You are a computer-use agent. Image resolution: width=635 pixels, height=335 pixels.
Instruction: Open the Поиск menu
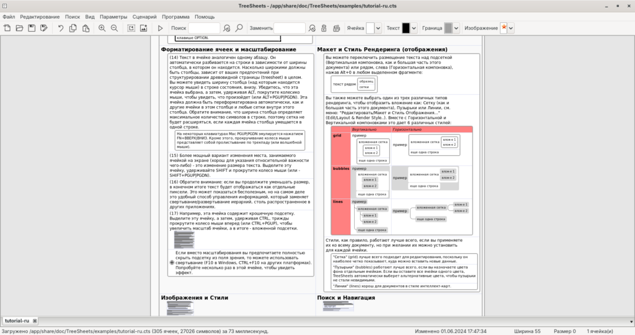tap(73, 17)
